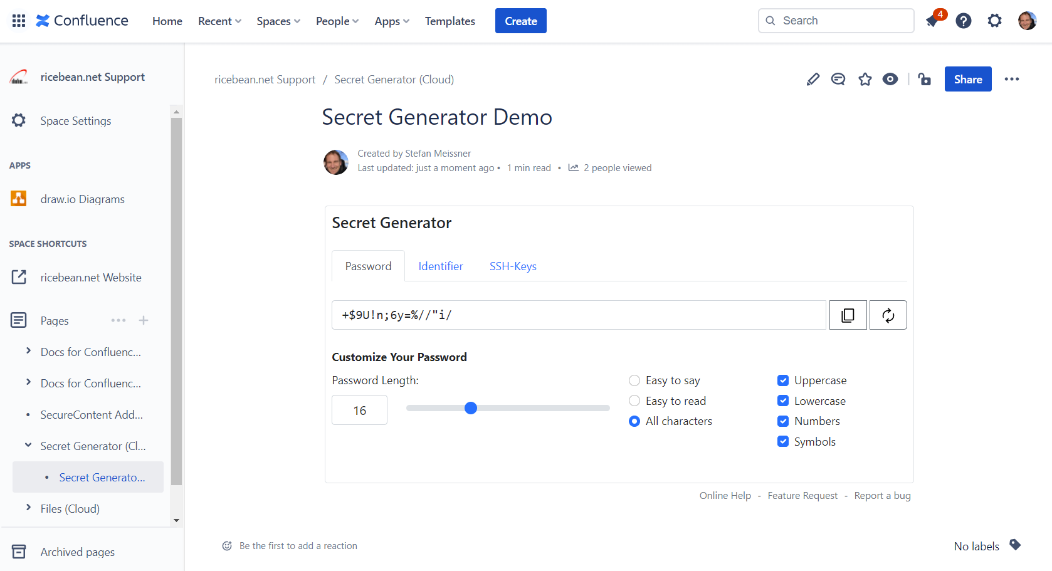Select the All characters option
Screen dimensions: 1052x571
pos(634,421)
